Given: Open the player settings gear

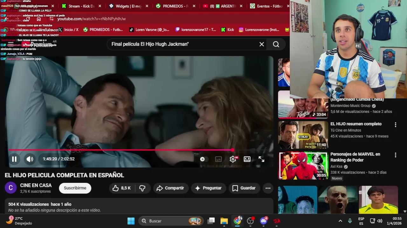Looking at the screenshot, I should 233,159.
